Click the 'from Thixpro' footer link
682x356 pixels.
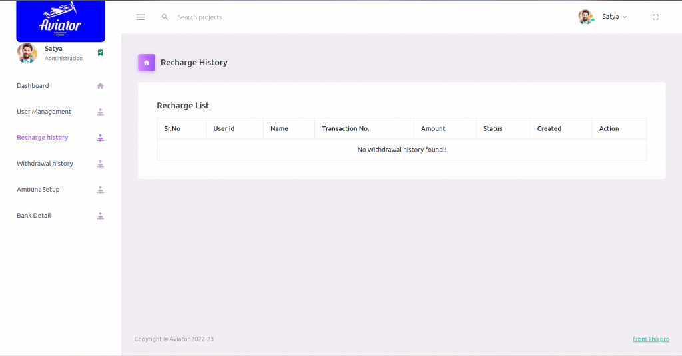tap(650, 339)
